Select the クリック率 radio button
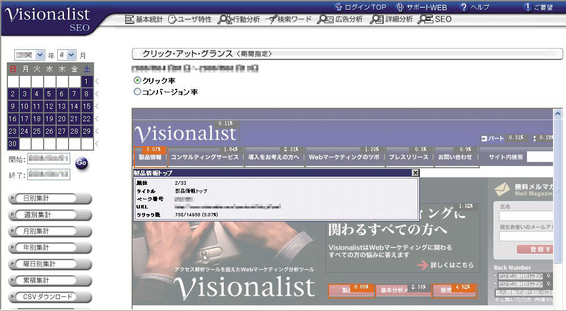Image resolution: width=566 pixels, height=311 pixels. click(x=137, y=80)
